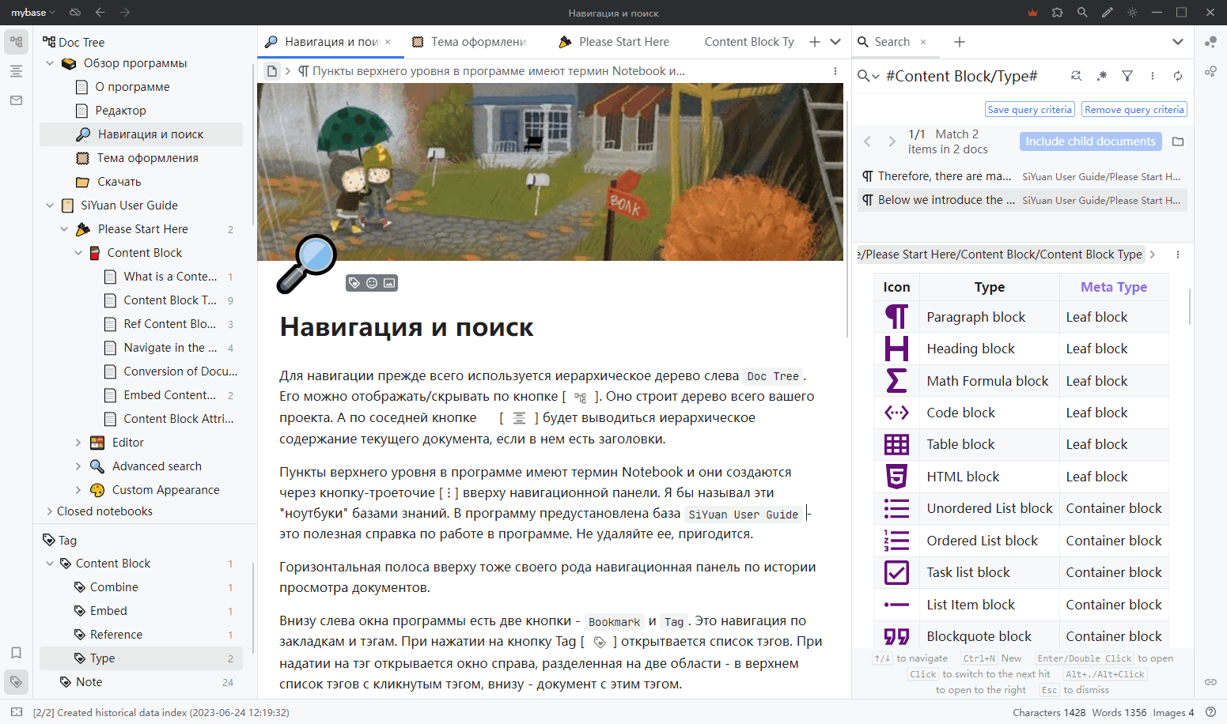This screenshot has width=1227, height=724.
Task: Click Remove query criteria button
Action: coord(1134,110)
